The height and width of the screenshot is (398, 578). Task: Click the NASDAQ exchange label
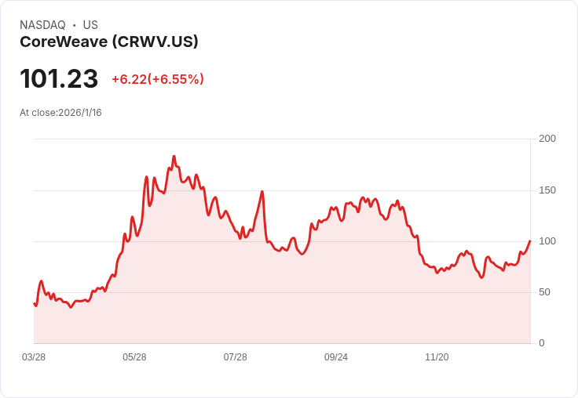pyautogui.click(x=42, y=25)
